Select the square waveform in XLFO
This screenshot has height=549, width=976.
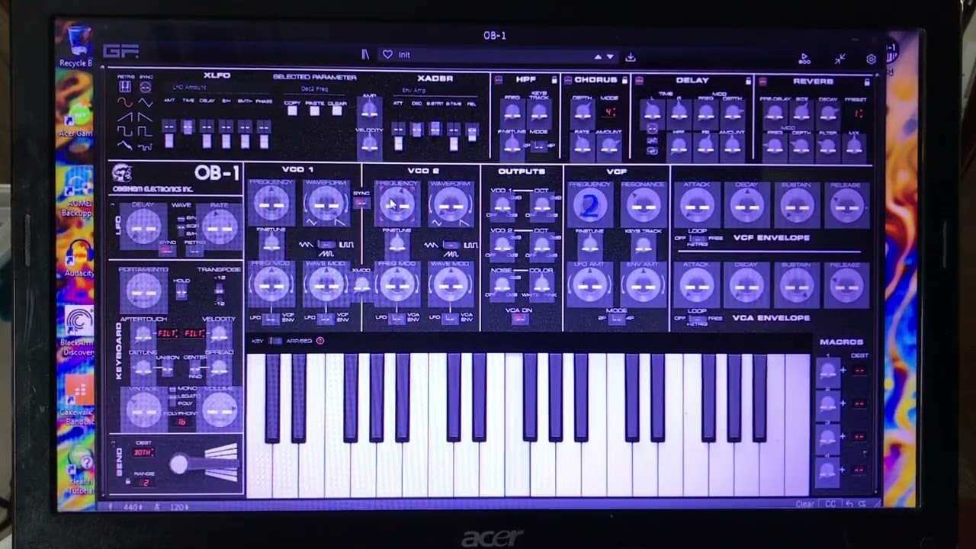click(x=124, y=130)
